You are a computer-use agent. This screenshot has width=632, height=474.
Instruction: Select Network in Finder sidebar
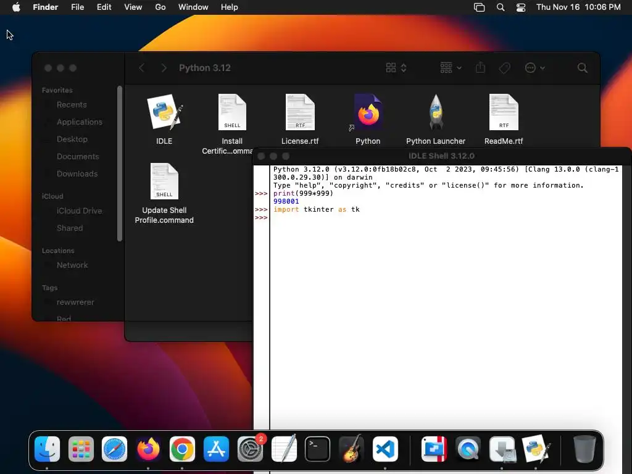pos(72,265)
